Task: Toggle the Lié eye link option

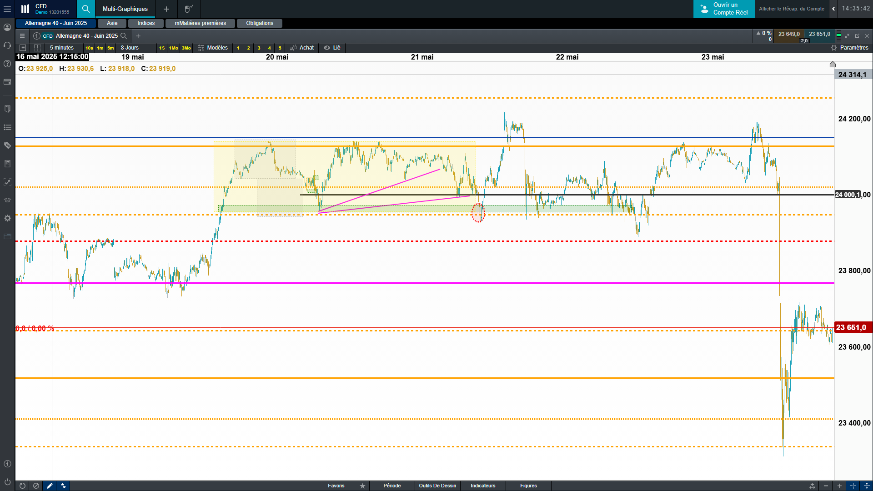Action: (x=332, y=48)
